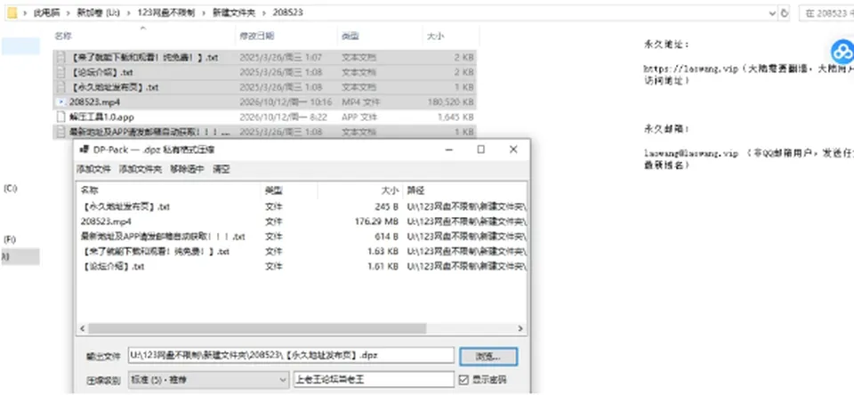Sort Explorer files by the 大小 column header
The height and width of the screenshot is (395, 854).
pos(435,36)
